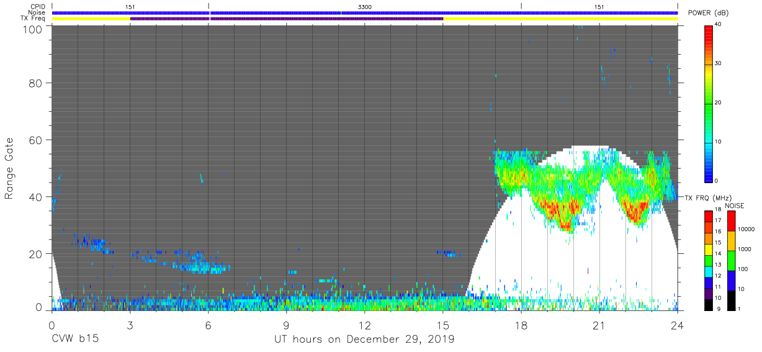Click the cyan 12-13 MHz swatch in TX FRQ legend
Image resolution: width=762 pixels, height=352 pixels.
(x=708, y=271)
